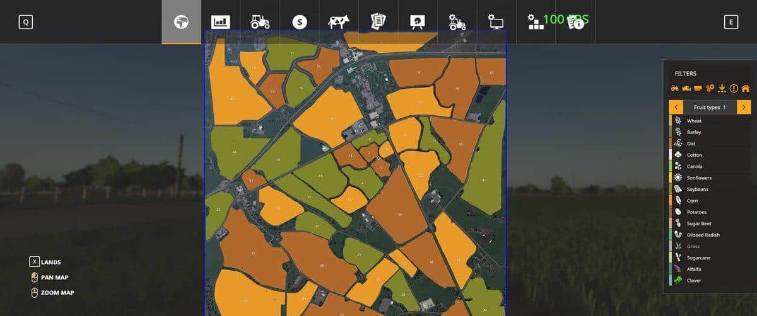Select the world map globe tab
Viewport: 757px width, 316px height.
(181, 22)
